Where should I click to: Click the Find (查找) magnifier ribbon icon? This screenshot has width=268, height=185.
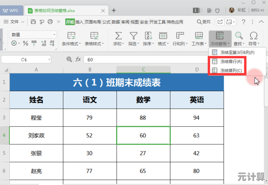click(239, 36)
